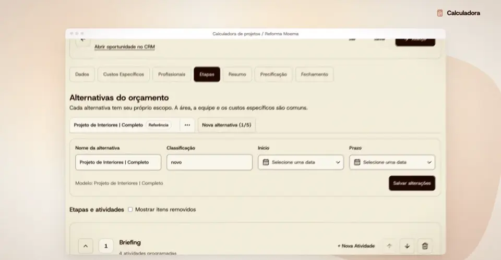501x260 pixels.
Task: Click the calendar icon in Início field
Action: [x=266, y=162]
